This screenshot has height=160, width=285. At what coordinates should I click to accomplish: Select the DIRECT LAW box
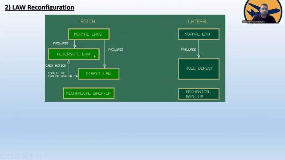pos(99,74)
